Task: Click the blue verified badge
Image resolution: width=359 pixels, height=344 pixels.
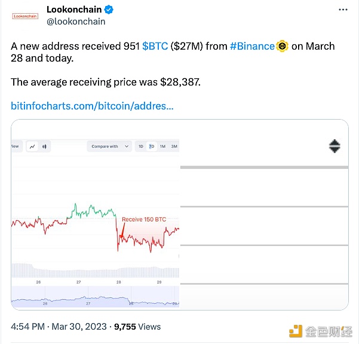Action: click(109, 10)
